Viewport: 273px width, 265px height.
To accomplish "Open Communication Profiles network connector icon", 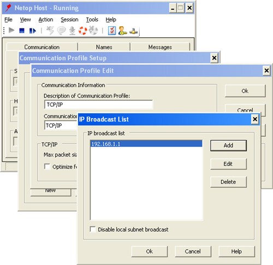I will 133,31.
